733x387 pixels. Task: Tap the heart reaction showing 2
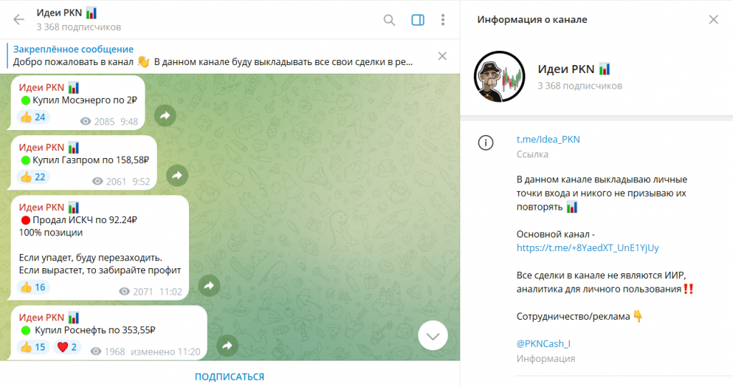pos(67,347)
